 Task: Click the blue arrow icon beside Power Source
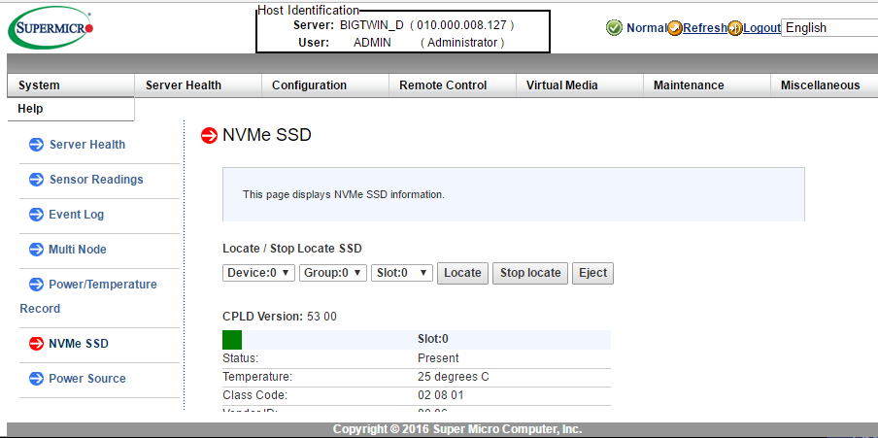click(36, 379)
